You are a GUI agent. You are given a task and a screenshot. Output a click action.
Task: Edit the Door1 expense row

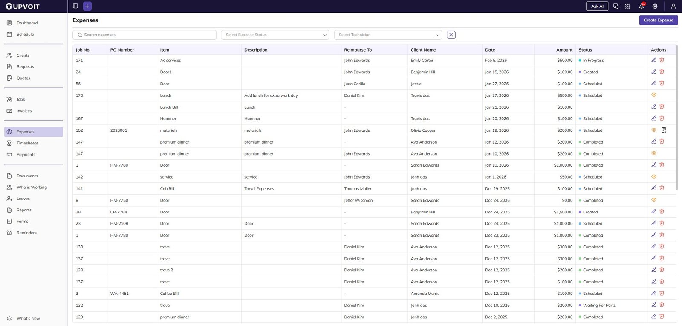point(653,72)
